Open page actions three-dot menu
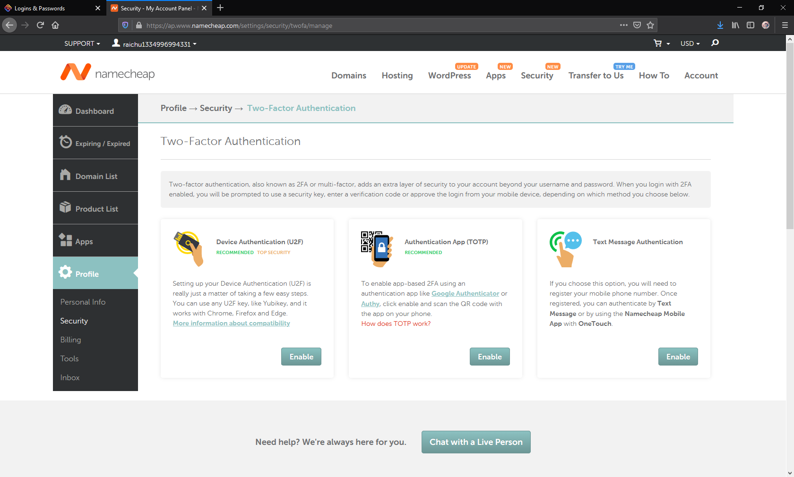Image resolution: width=794 pixels, height=477 pixels. 624,25
